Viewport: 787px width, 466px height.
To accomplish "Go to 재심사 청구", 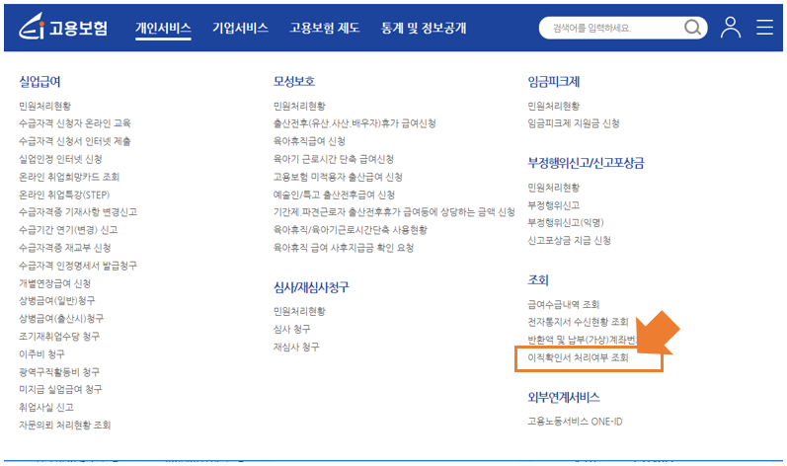I will point(296,348).
